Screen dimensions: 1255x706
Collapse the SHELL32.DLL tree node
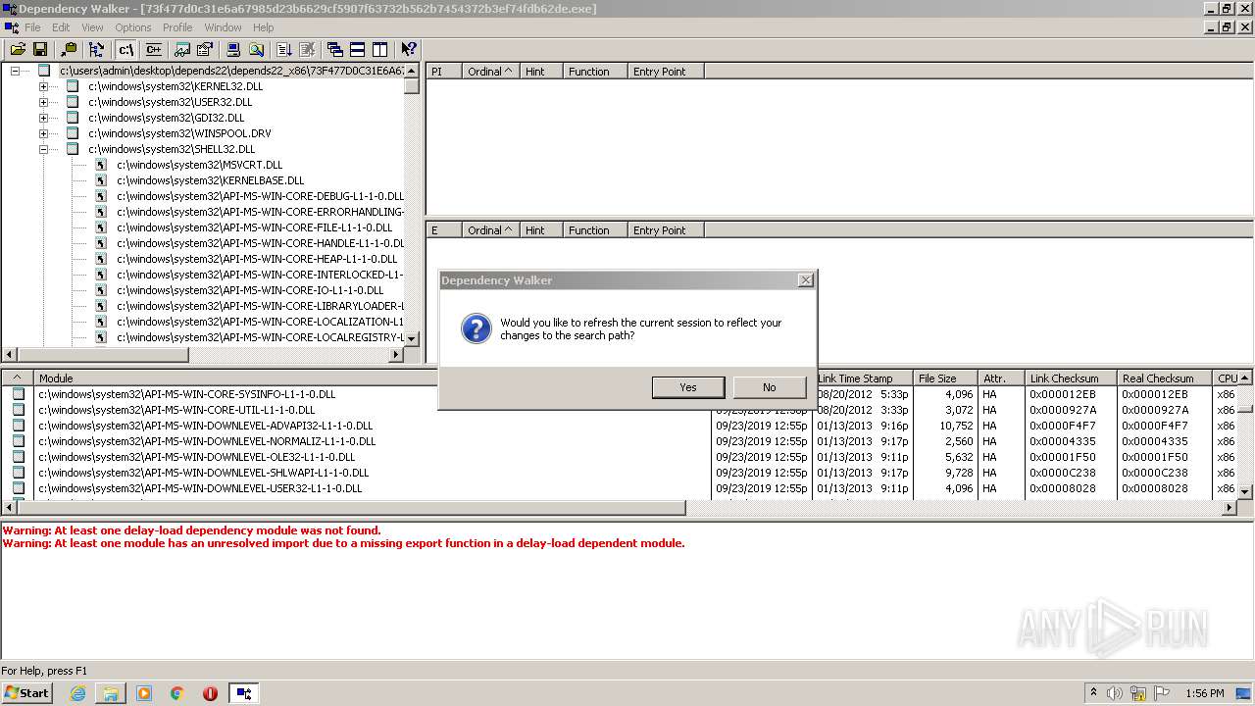pyautogui.click(x=44, y=149)
